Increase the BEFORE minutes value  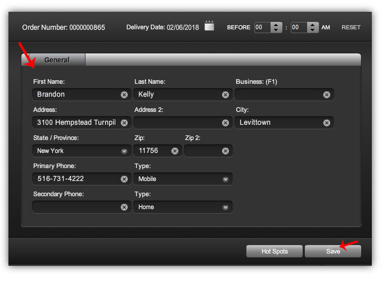[x=312, y=25]
